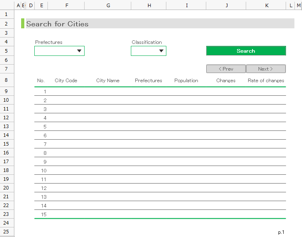Select row 5 header
The width and height of the screenshot is (302, 237).
pos(6,51)
